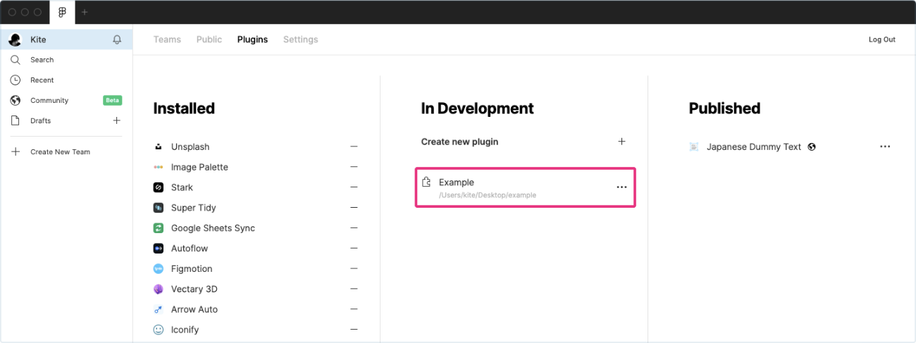The width and height of the screenshot is (916, 343).
Task: Click the Create New Team plus icon
Action: tap(16, 151)
